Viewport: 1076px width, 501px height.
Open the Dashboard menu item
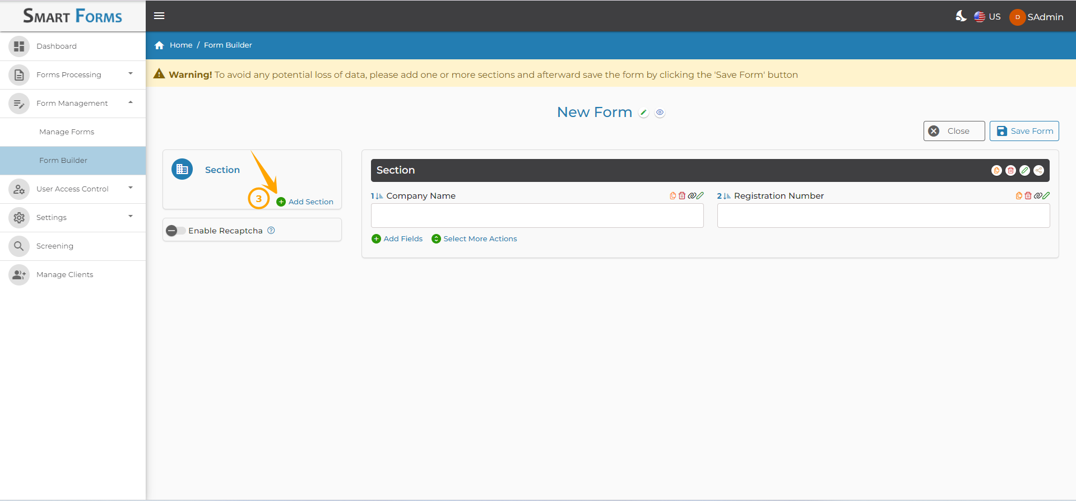[73, 46]
